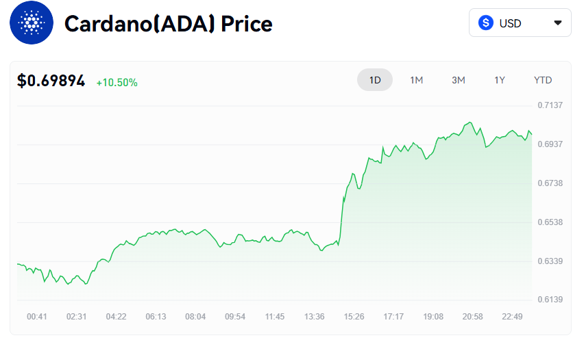
Task: Click the 00:41 time axis label
Action: pos(37,317)
